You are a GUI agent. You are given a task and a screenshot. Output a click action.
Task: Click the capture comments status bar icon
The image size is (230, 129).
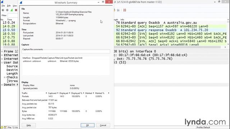pos(5,128)
